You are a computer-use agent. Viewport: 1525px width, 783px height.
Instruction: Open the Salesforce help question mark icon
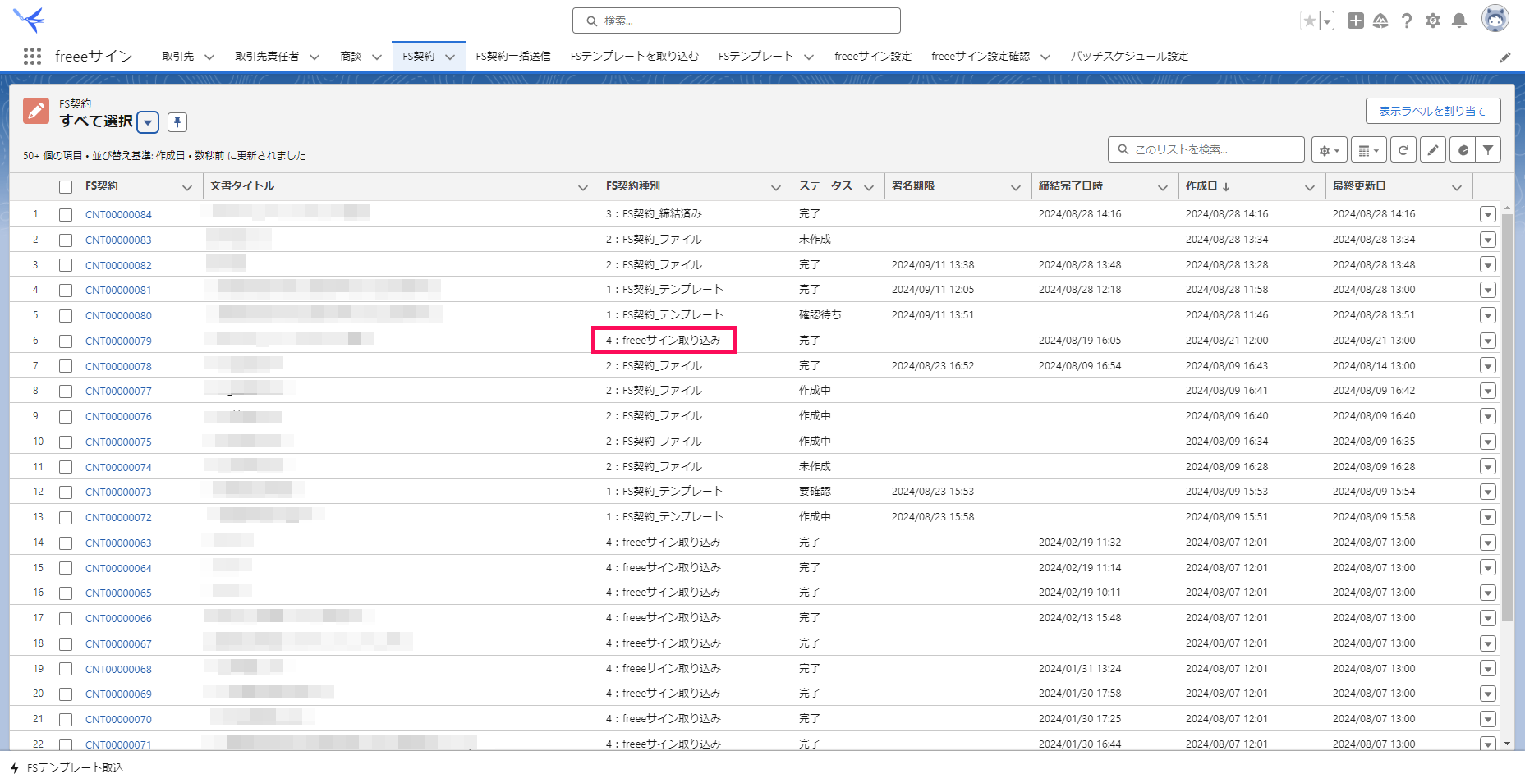[x=1407, y=21]
